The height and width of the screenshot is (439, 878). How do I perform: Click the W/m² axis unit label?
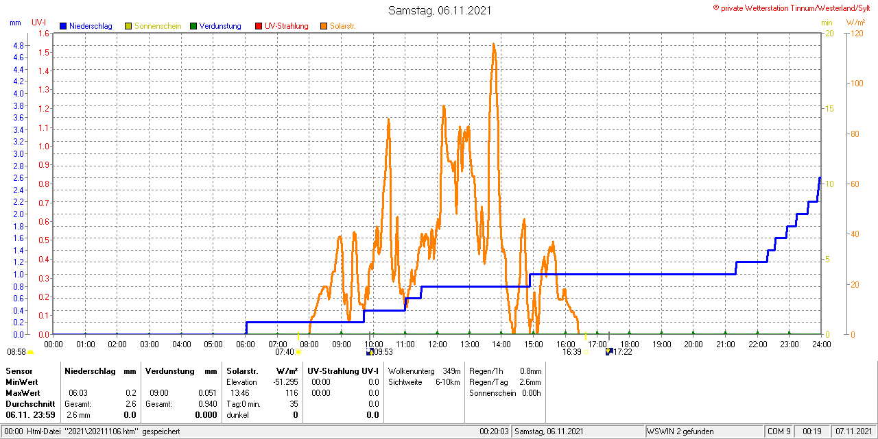(855, 23)
